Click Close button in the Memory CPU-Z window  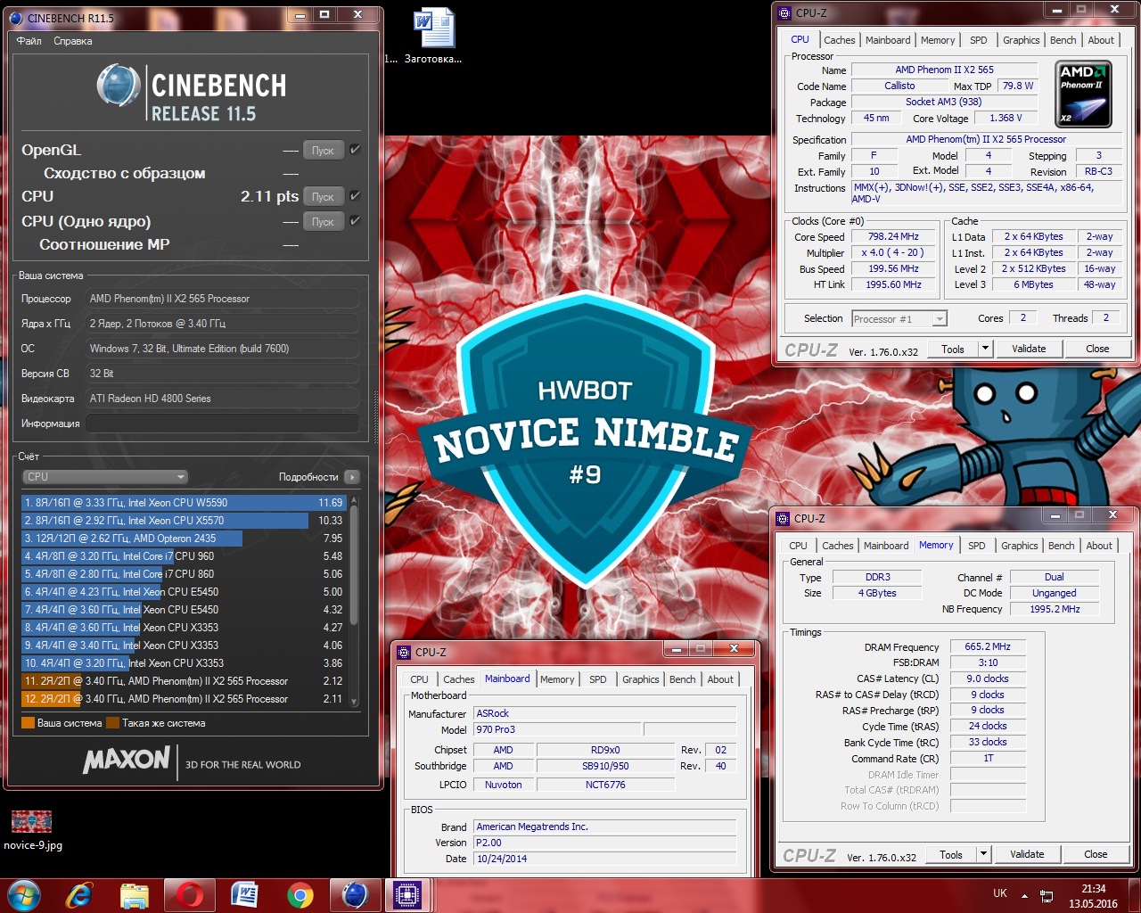click(1096, 854)
